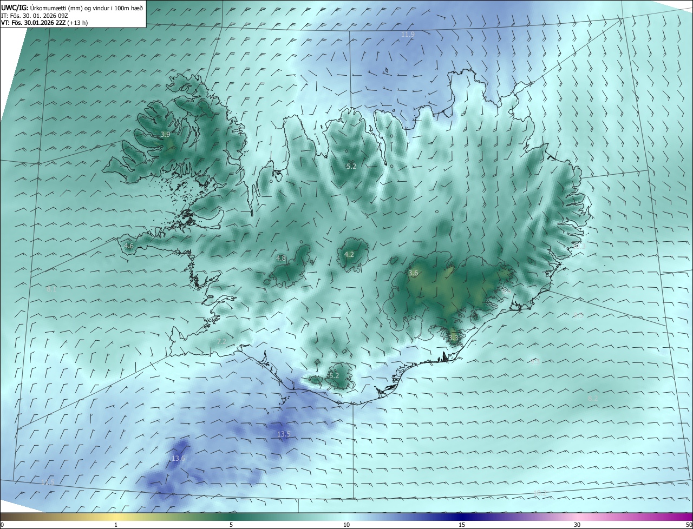Click the 13.6 precipitation value in the southwest
Viewport: 693px width, 529px height.
click(x=178, y=458)
